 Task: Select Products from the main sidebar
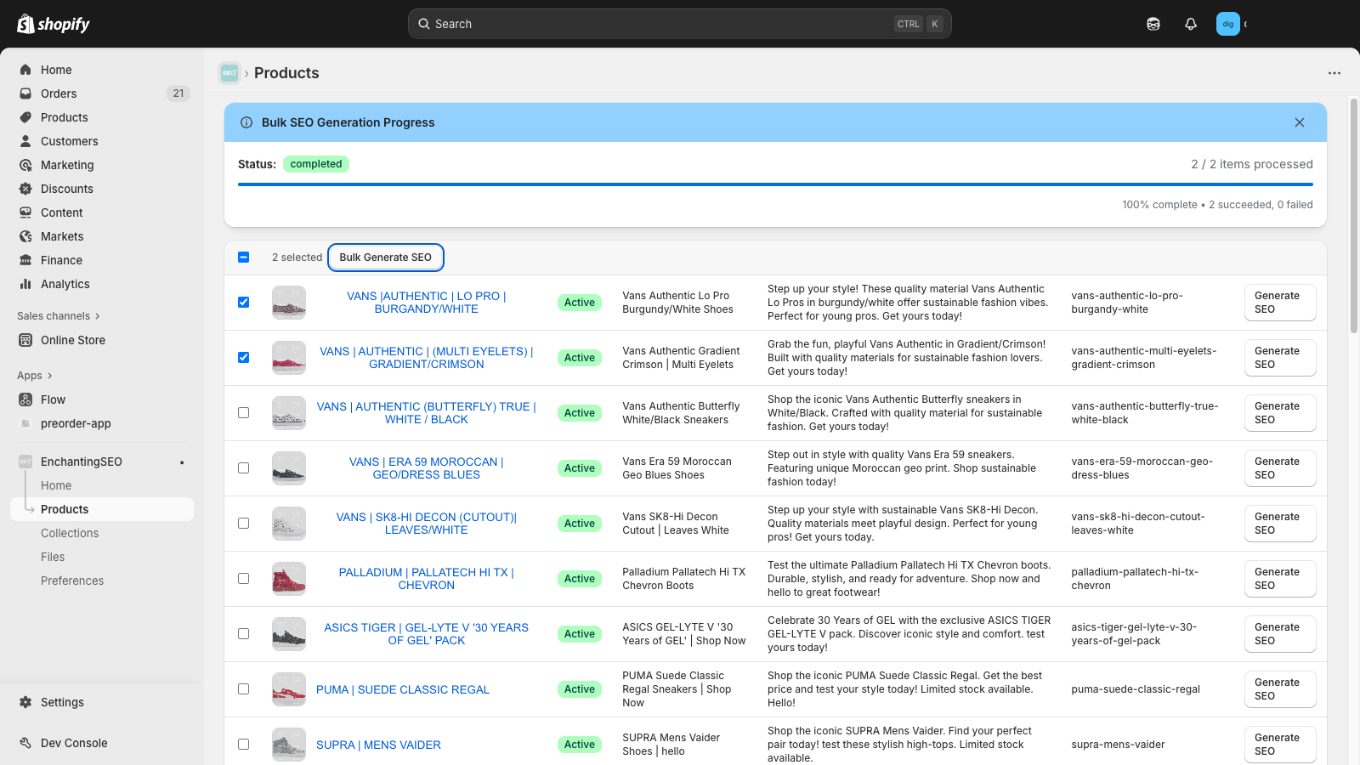64,117
